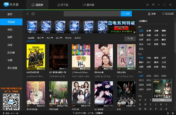Image resolution: width=176 pixels, height=115 pixels.
Task: Click the refresh page icon
Action: point(33,14)
